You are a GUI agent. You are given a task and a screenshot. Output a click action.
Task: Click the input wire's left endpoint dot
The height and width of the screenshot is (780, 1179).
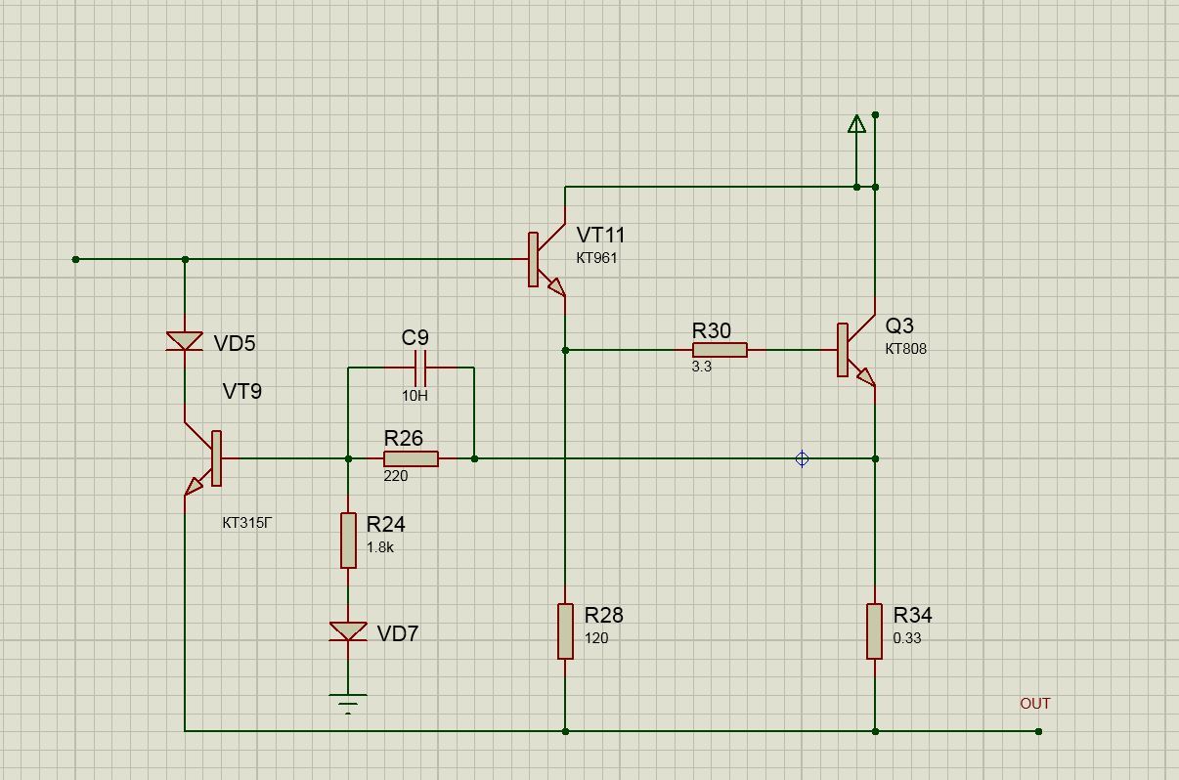click(x=75, y=259)
